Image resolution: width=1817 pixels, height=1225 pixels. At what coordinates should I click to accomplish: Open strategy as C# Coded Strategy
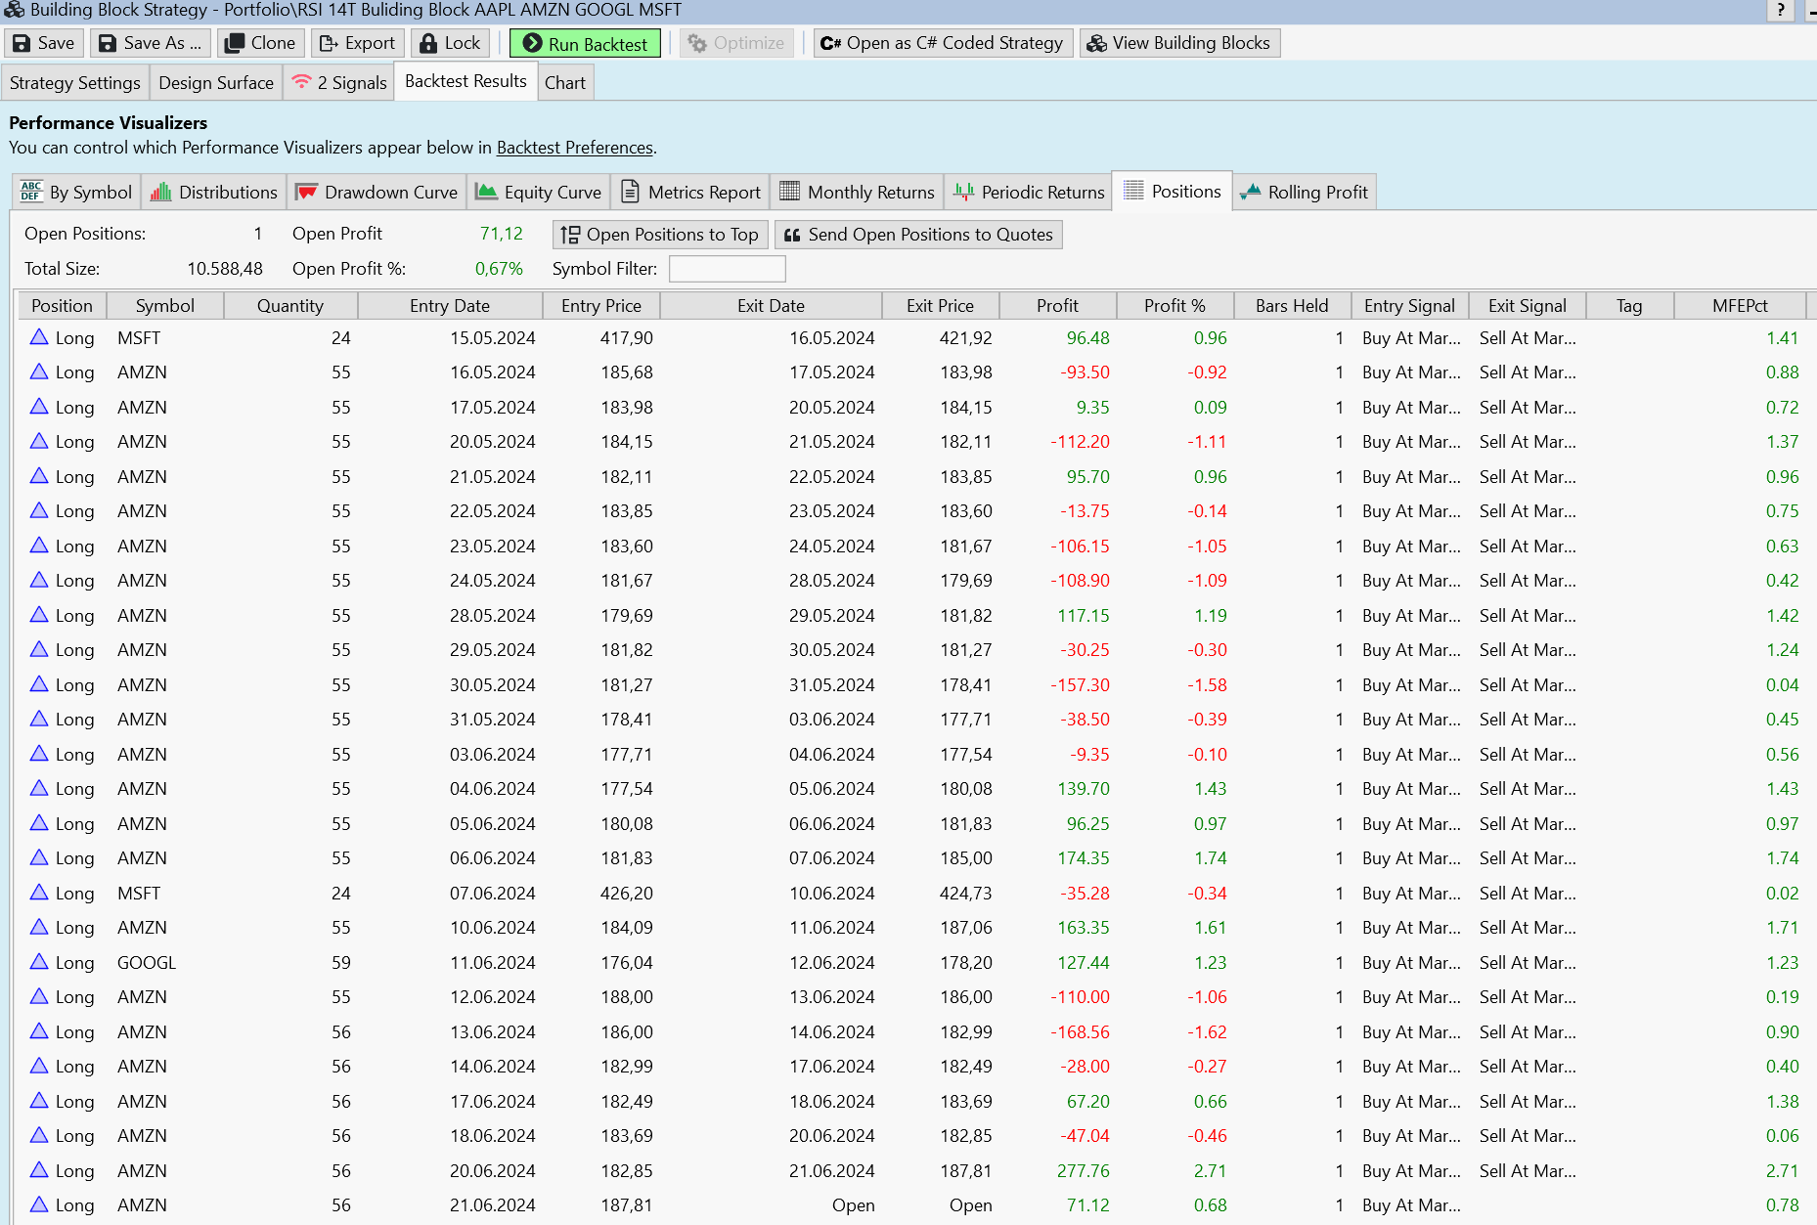[942, 43]
